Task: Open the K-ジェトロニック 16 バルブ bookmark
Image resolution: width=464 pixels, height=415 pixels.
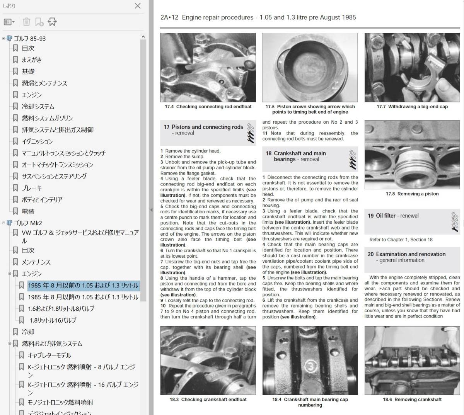Action: [83, 388]
